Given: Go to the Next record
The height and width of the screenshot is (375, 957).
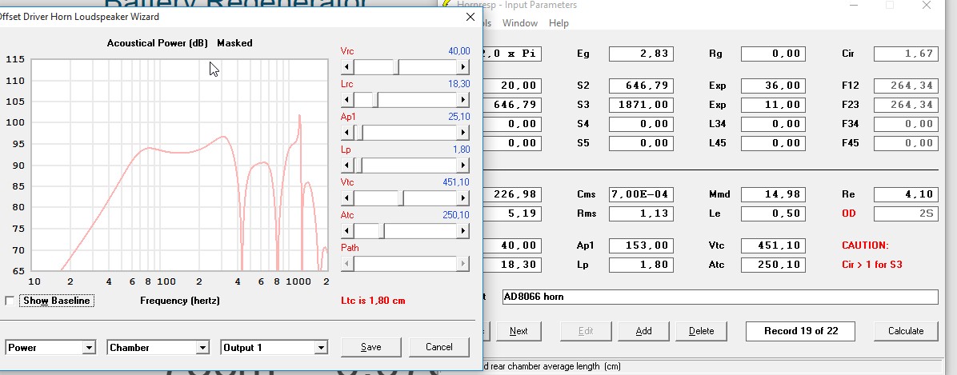Looking at the screenshot, I should [519, 331].
